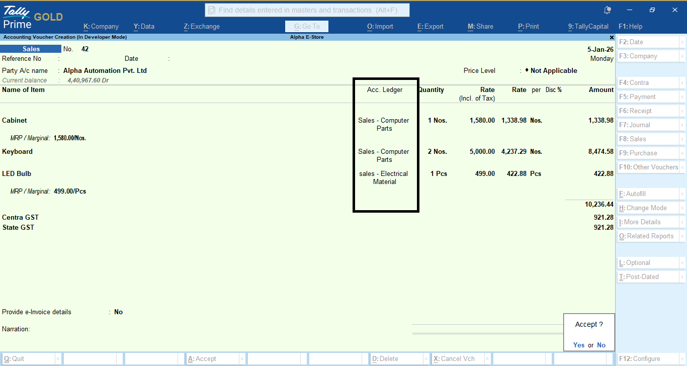Mark the voucher as L: Optional
This screenshot has height=366, width=687.
point(648,263)
